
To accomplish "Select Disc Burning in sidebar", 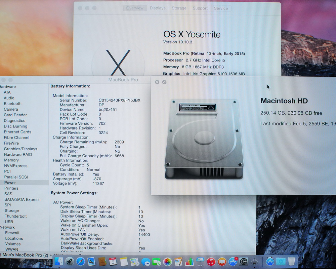I will coord(15,126).
